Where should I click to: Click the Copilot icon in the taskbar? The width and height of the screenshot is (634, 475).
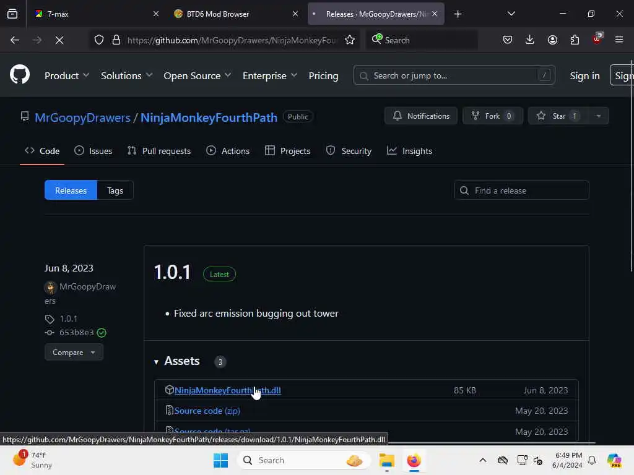pyautogui.click(x=614, y=460)
